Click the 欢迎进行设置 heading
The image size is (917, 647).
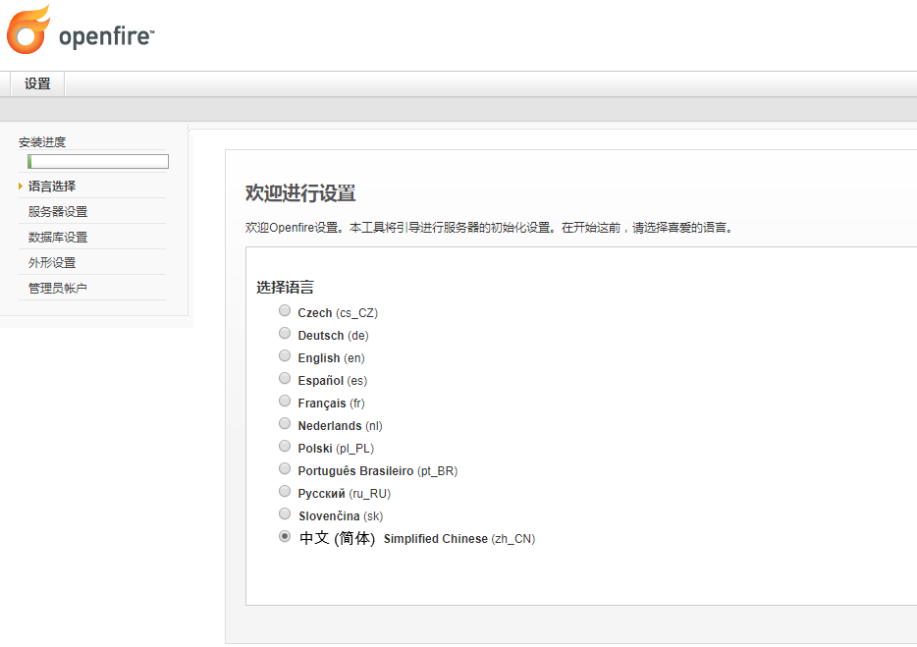300,193
